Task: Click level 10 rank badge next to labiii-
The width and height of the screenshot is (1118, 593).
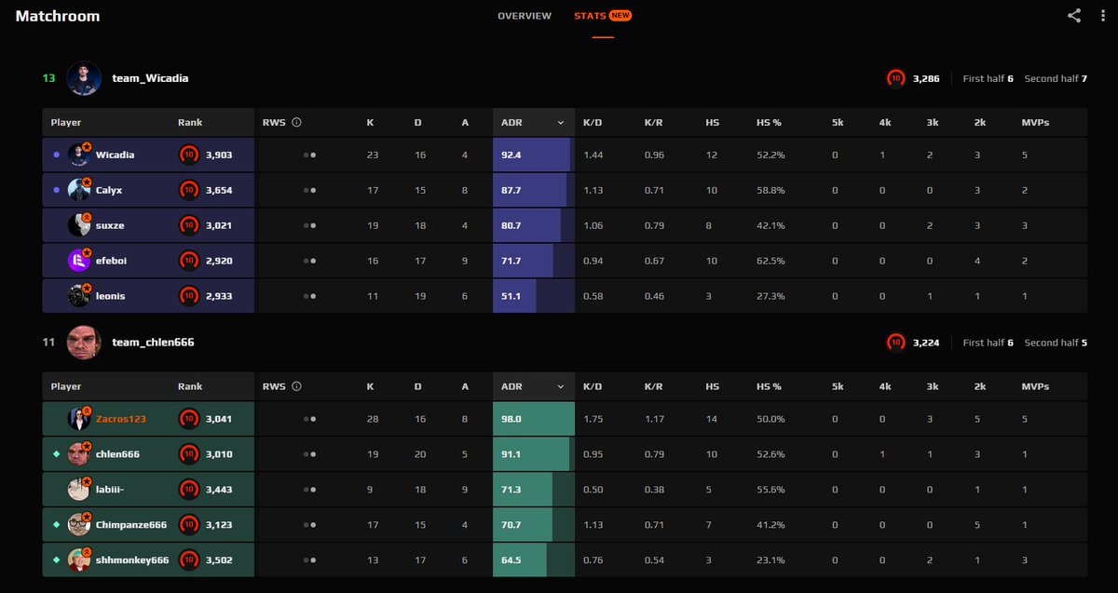Action: [x=188, y=489]
